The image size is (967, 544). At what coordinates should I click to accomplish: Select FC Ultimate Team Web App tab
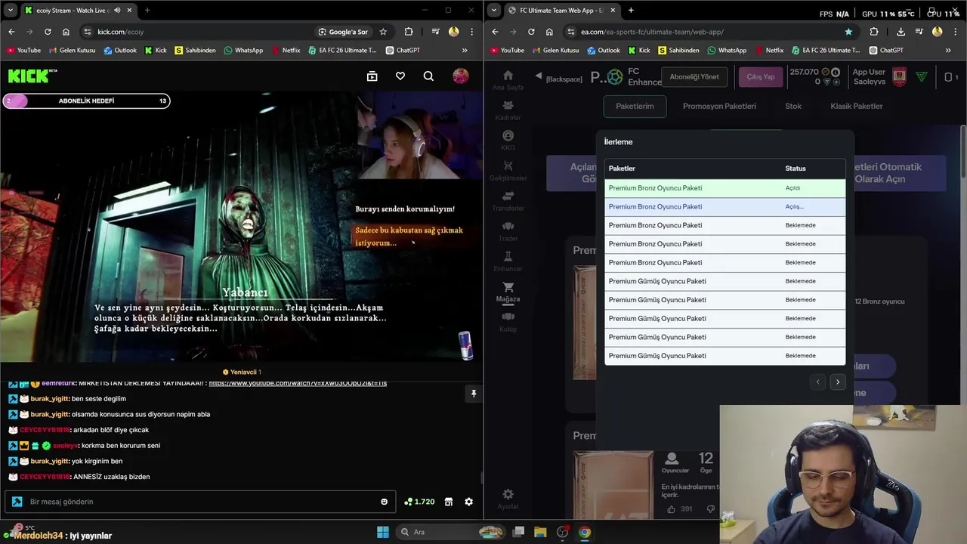pos(561,11)
